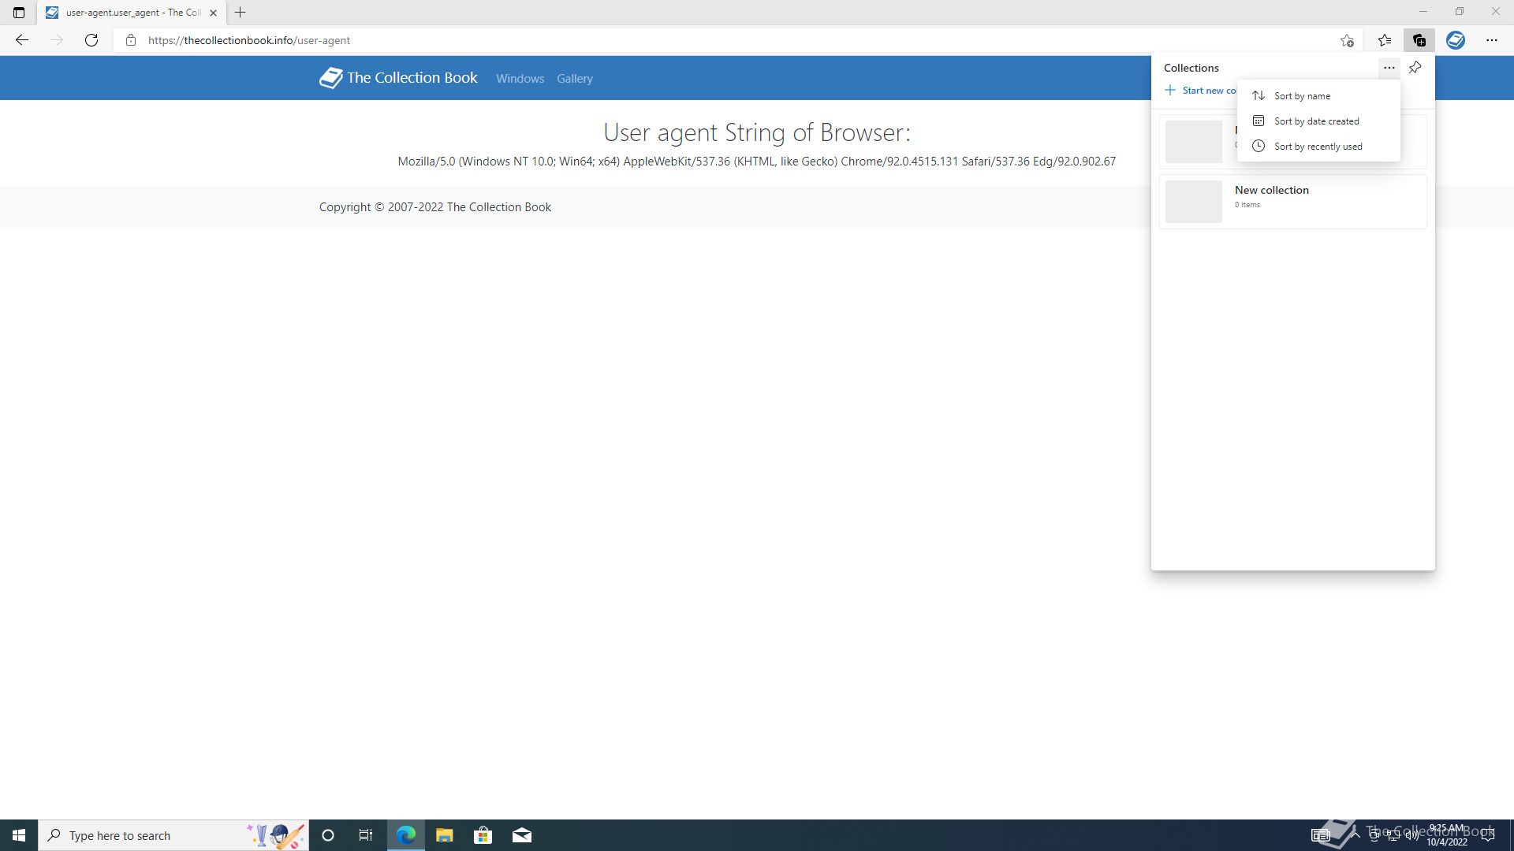
Task: Choose Sort by recently used
Action: pyautogui.click(x=1318, y=147)
